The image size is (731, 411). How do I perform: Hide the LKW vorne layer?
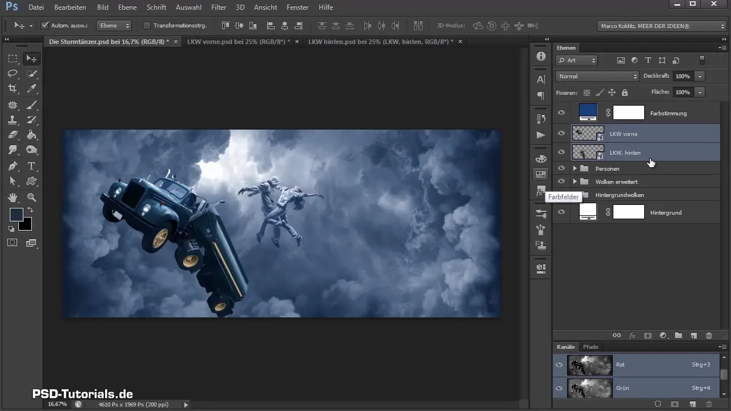(561, 134)
